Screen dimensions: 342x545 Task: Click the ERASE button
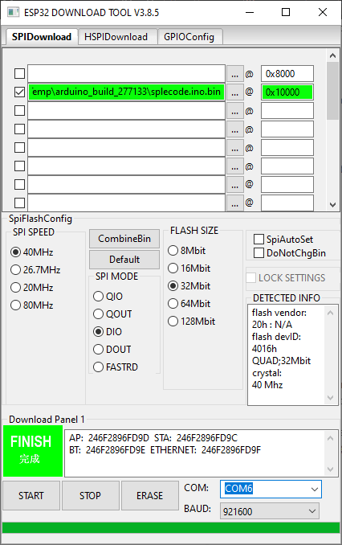click(x=149, y=496)
